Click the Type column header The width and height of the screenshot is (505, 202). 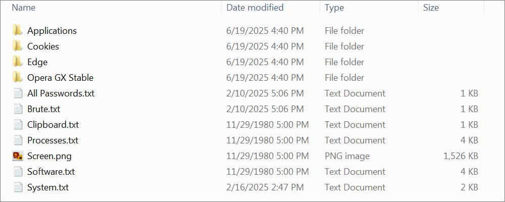click(334, 8)
